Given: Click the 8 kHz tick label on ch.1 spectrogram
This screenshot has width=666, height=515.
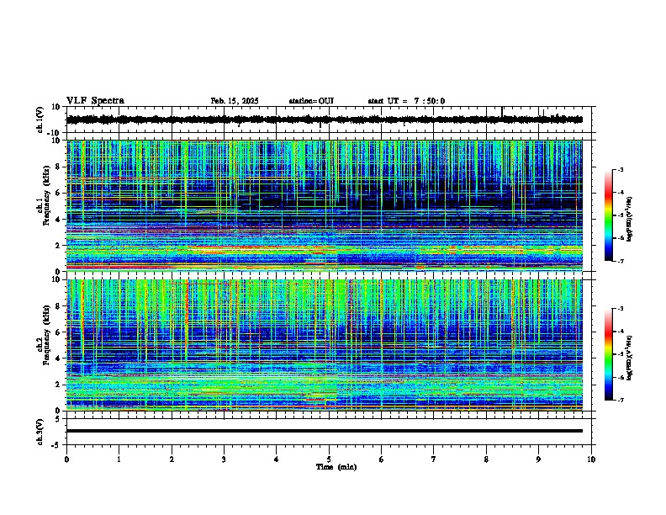Looking at the screenshot, I should point(58,167).
